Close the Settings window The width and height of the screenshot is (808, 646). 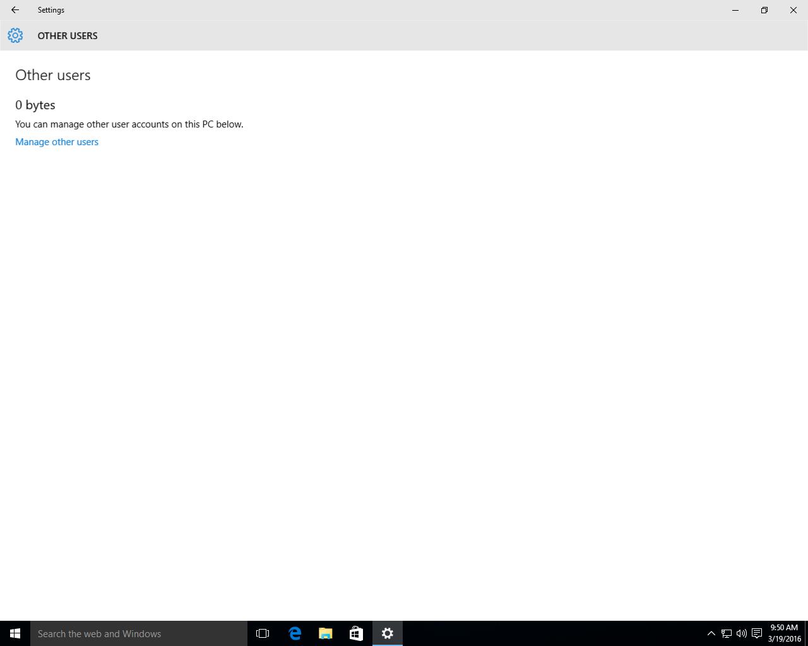tap(793, 10)
